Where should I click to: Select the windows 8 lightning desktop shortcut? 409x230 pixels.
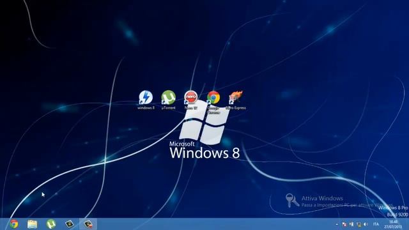146,100
